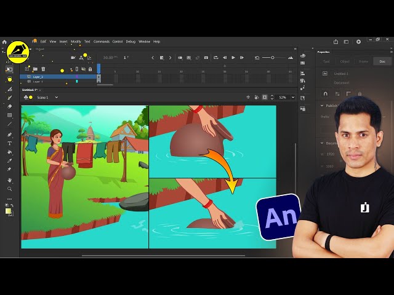Collapse the Publish Settings section
Screen dimensions: 394x295
tap(322, 106)
